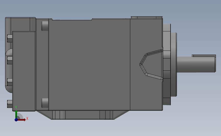Viewport: 221px width, 136px height.
Task: Click the blue Z axis ball of triad
Action: coord(16,120)
